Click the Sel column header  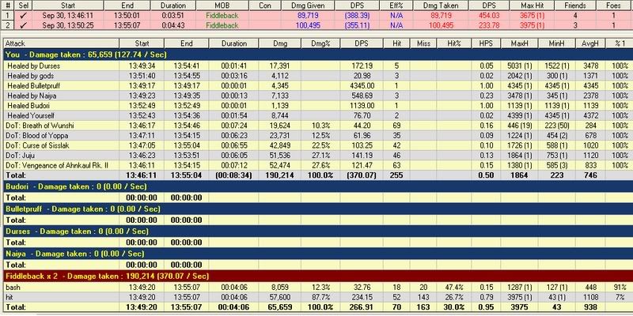tap(23, 4)
